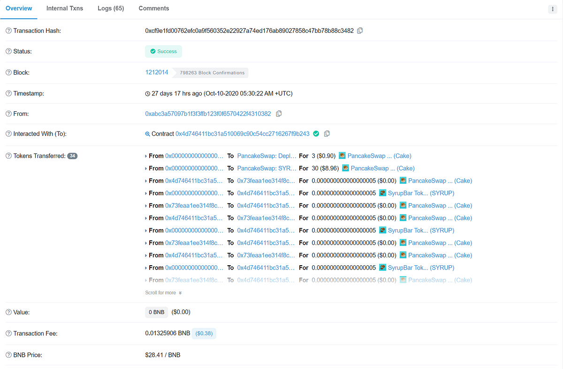Copy the contract address

327,133
